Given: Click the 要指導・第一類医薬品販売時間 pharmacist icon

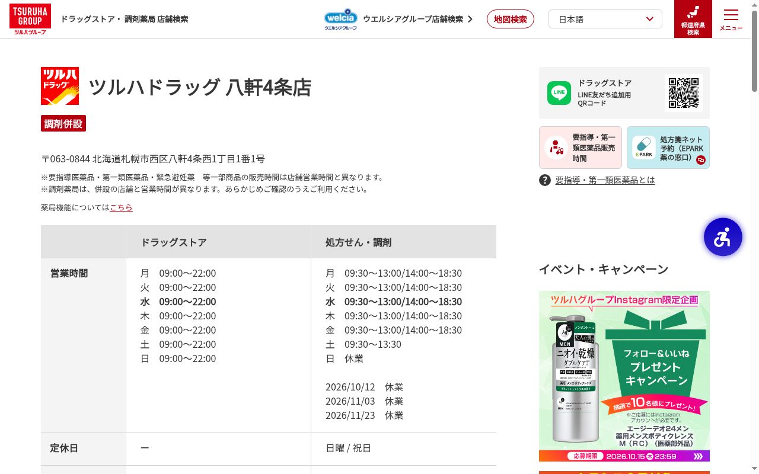Looking at the screenshot, I should [556, 148].
